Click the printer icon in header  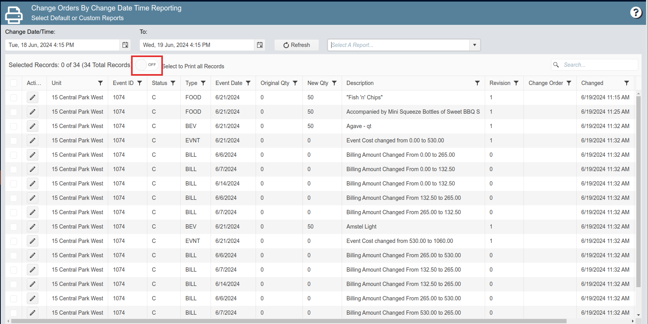pos(14,15)
